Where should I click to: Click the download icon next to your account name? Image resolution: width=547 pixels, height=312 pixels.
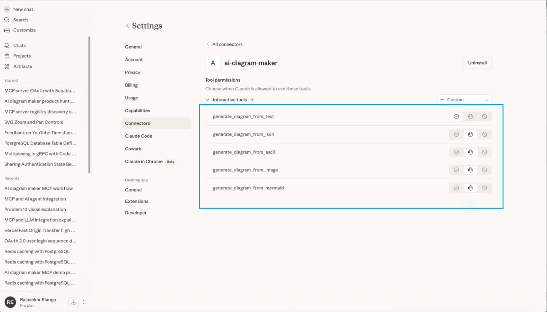tap(73, 302)
